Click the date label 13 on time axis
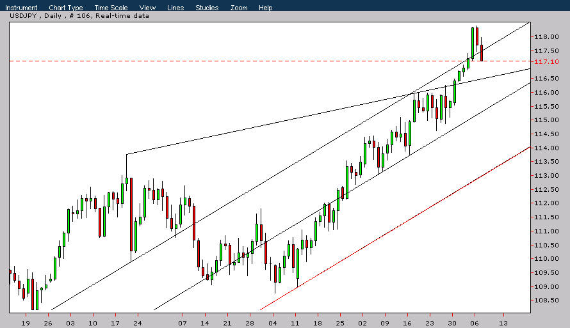 (503, 324)
